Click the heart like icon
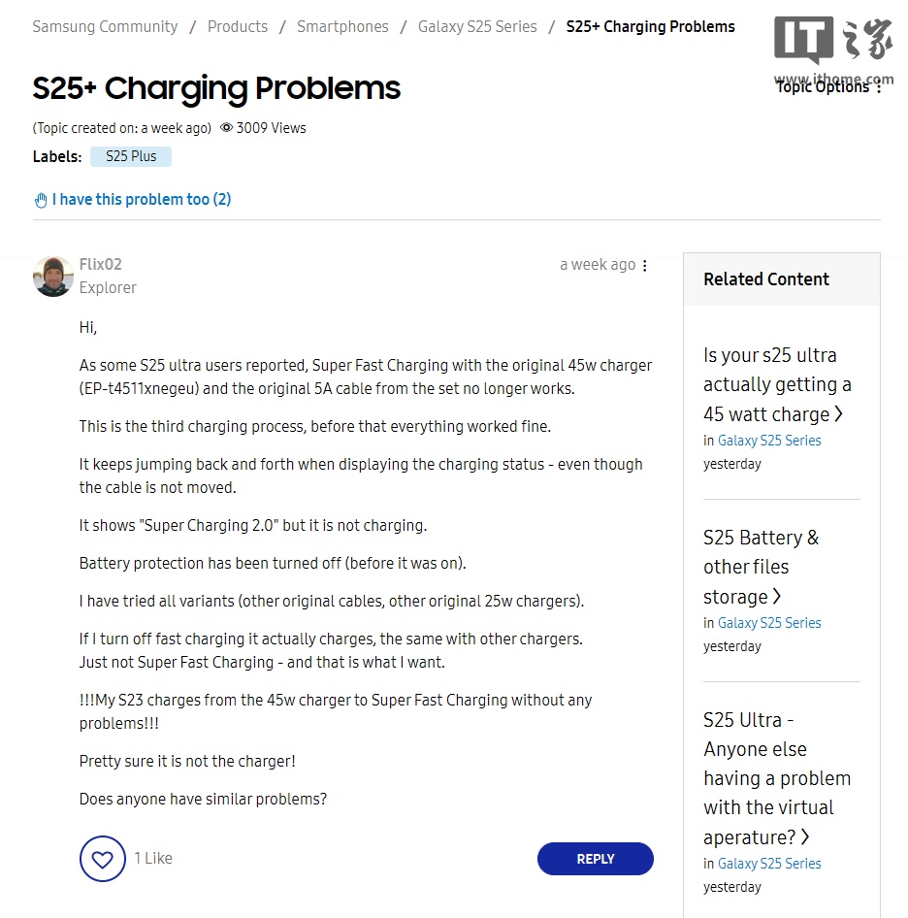Viewport: 908px width, 918px height. [x=102, y=859]
